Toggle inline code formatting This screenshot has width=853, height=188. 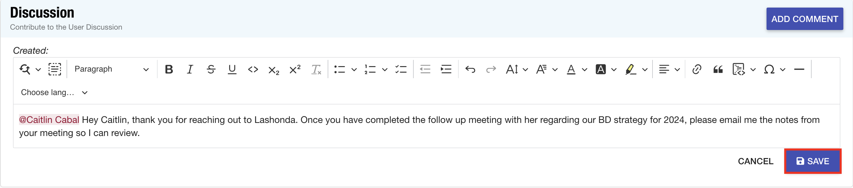coord(253,69)
